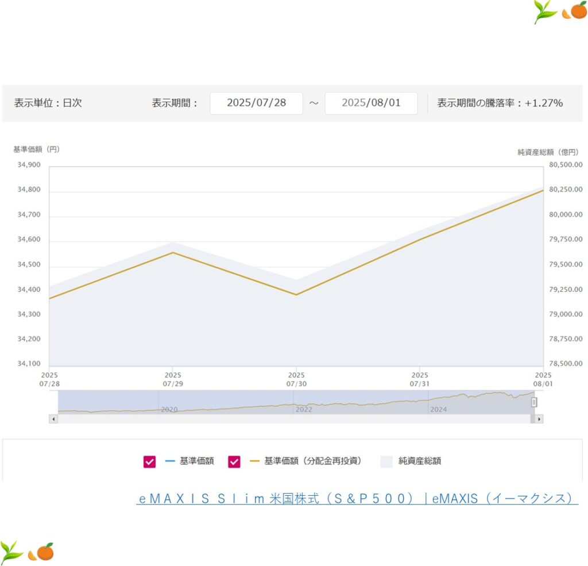Click the 79,500.00 right axis value
The image size is (588, 566).
pyautogui.click(x=566, y=264)
